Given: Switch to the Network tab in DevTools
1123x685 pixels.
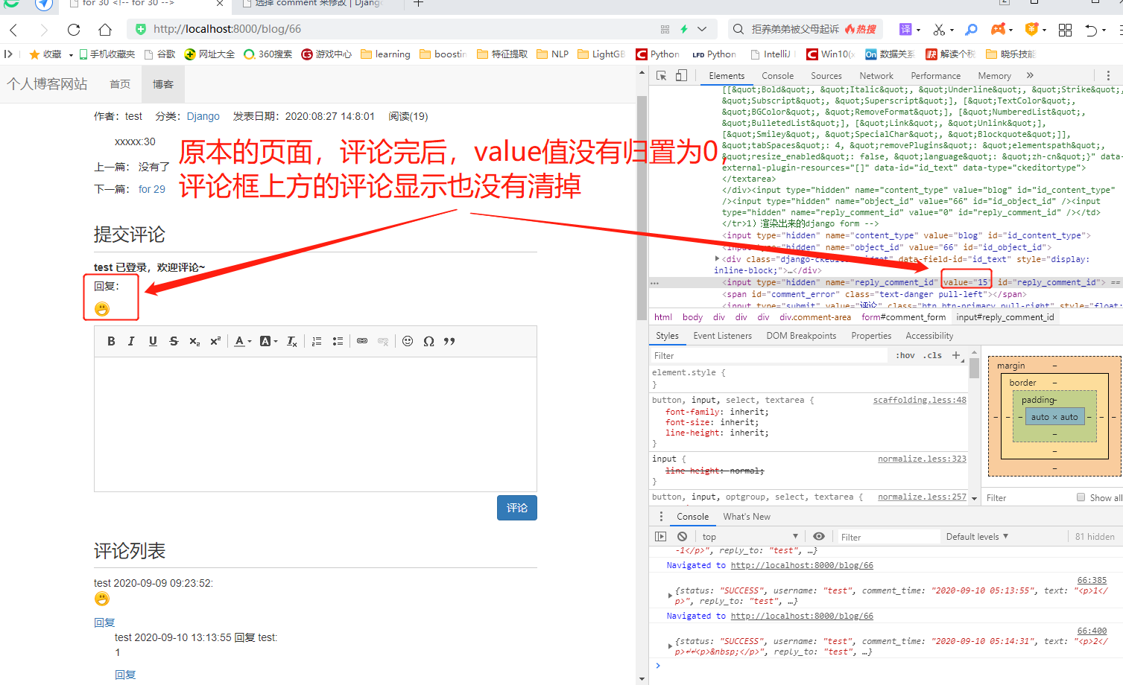Looking at the screenshot, I should point(876,75).
